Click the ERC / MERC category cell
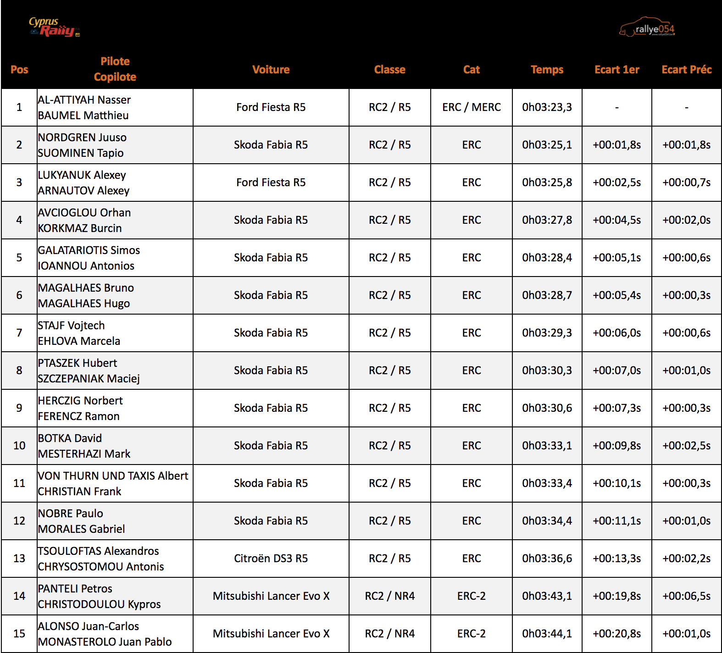 [472, 107]
